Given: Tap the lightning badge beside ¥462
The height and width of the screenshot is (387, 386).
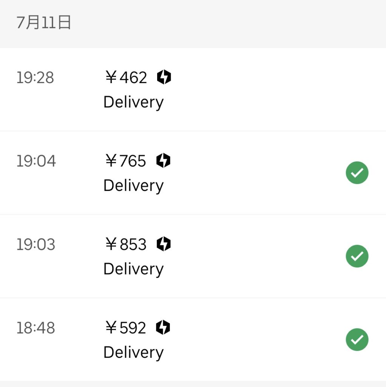Looking at the screenshot, I should [164, 77].
